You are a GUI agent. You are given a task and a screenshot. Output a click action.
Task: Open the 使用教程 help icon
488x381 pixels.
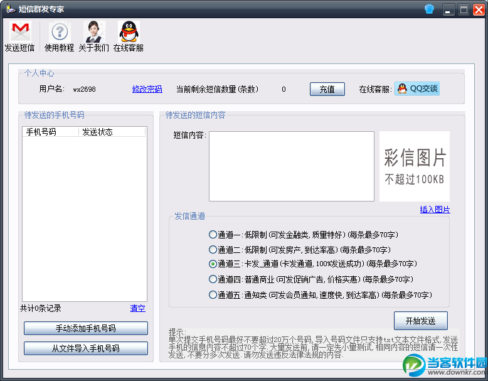pyautogui.click(x=60, y=32)
